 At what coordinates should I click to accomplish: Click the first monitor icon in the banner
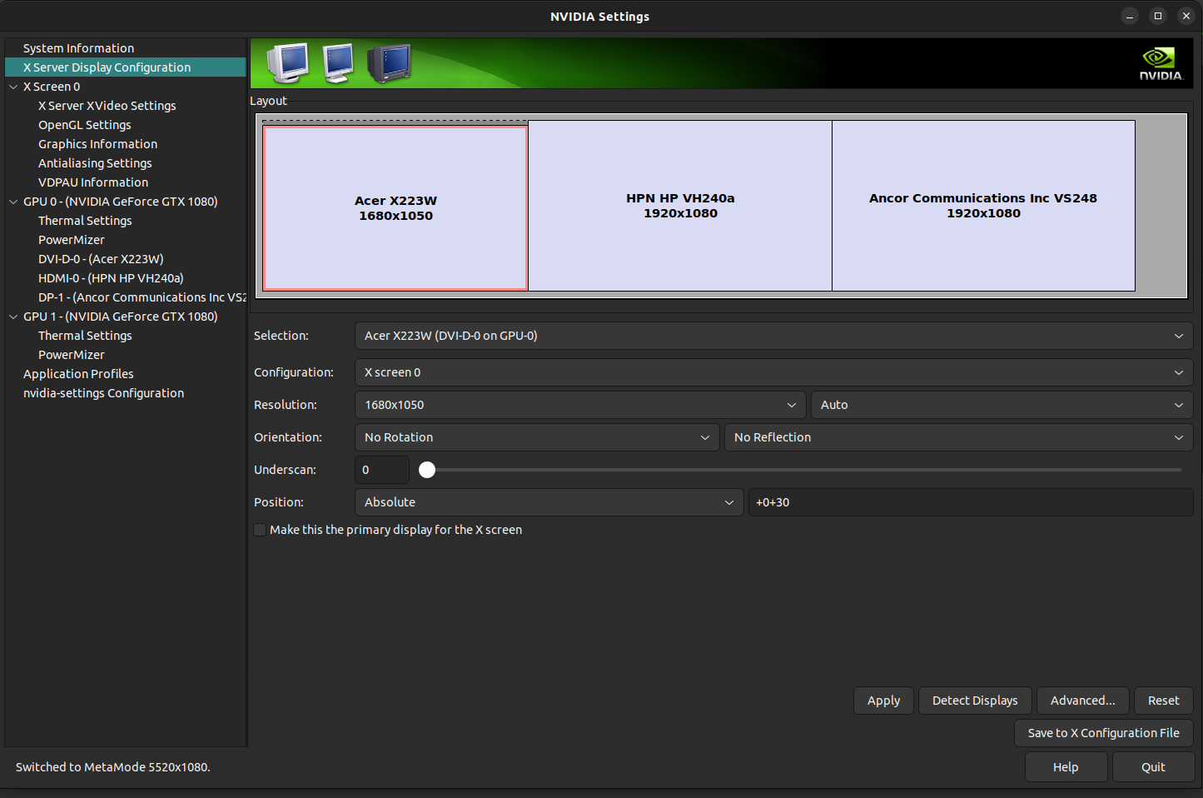click(287, 63)
